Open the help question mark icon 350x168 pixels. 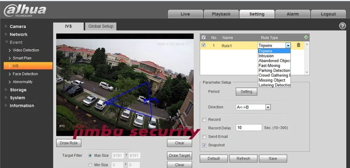coord(342,26)
